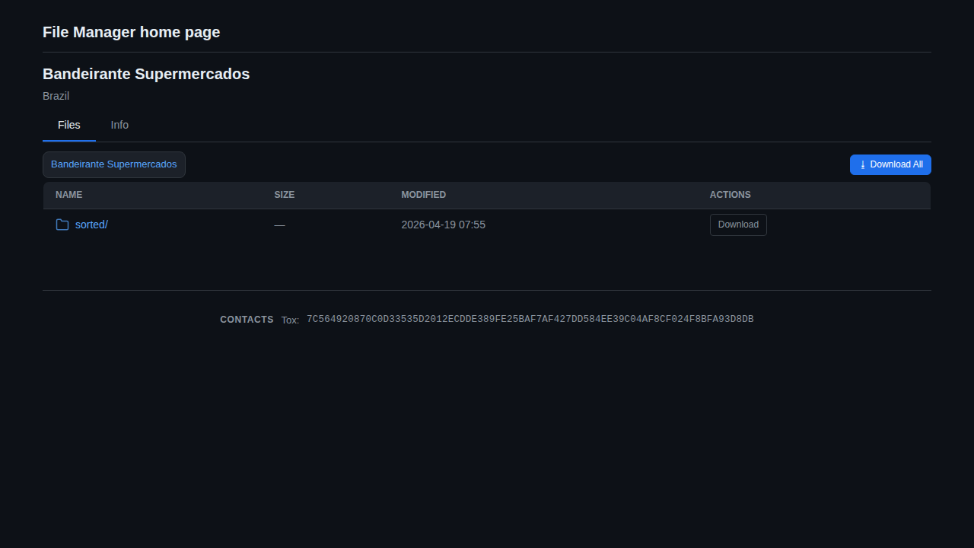Open the sorted/ folder link

[x=91, y=225]
